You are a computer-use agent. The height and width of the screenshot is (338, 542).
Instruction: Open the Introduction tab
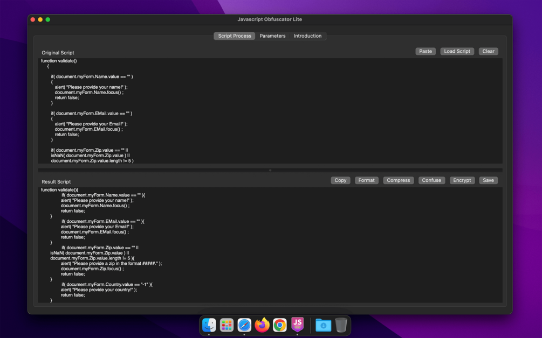pyautogui.click(x=307, y=36)
